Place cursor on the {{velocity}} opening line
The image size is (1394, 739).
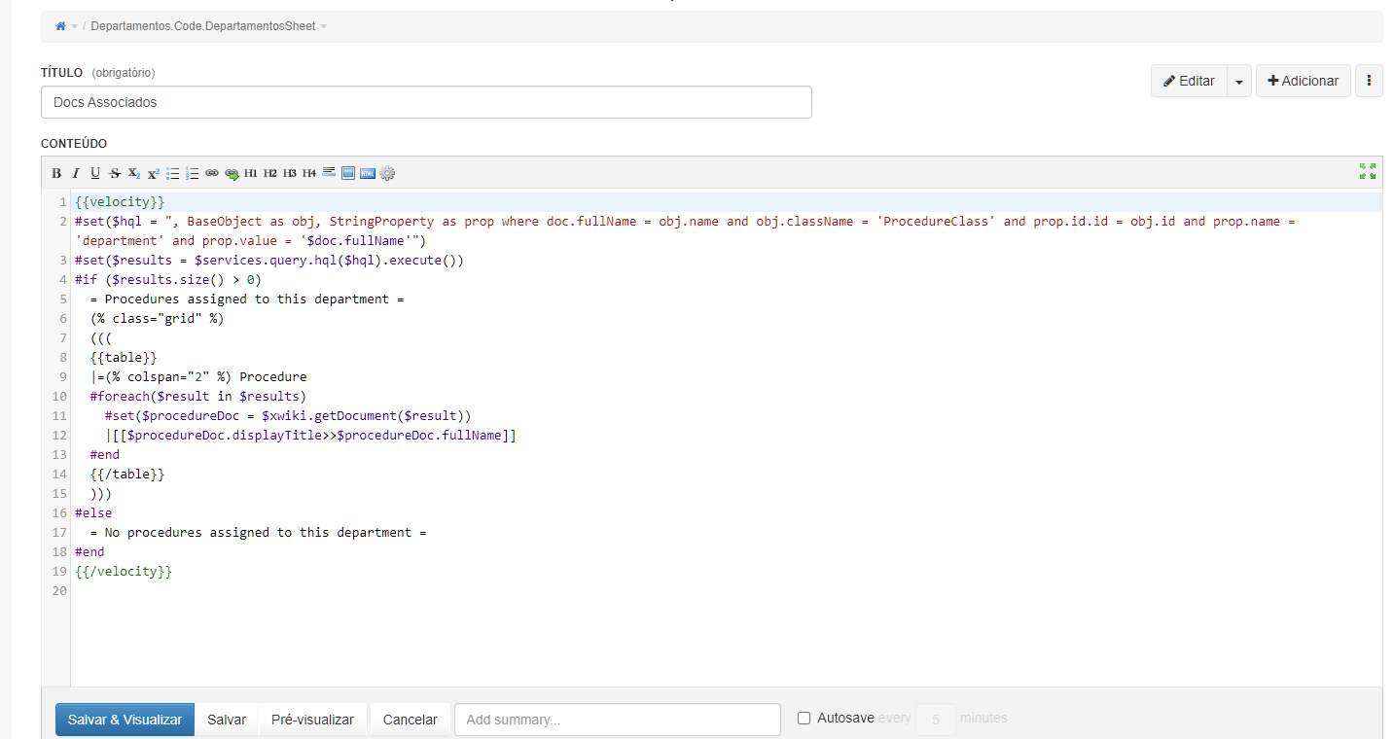click(x=120, y=202)
